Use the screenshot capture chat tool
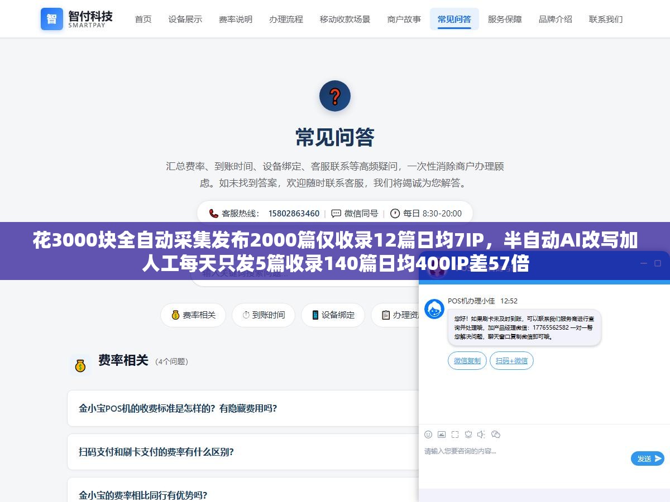The height and width of the screenshot is (502, 670). pos(455,435)
